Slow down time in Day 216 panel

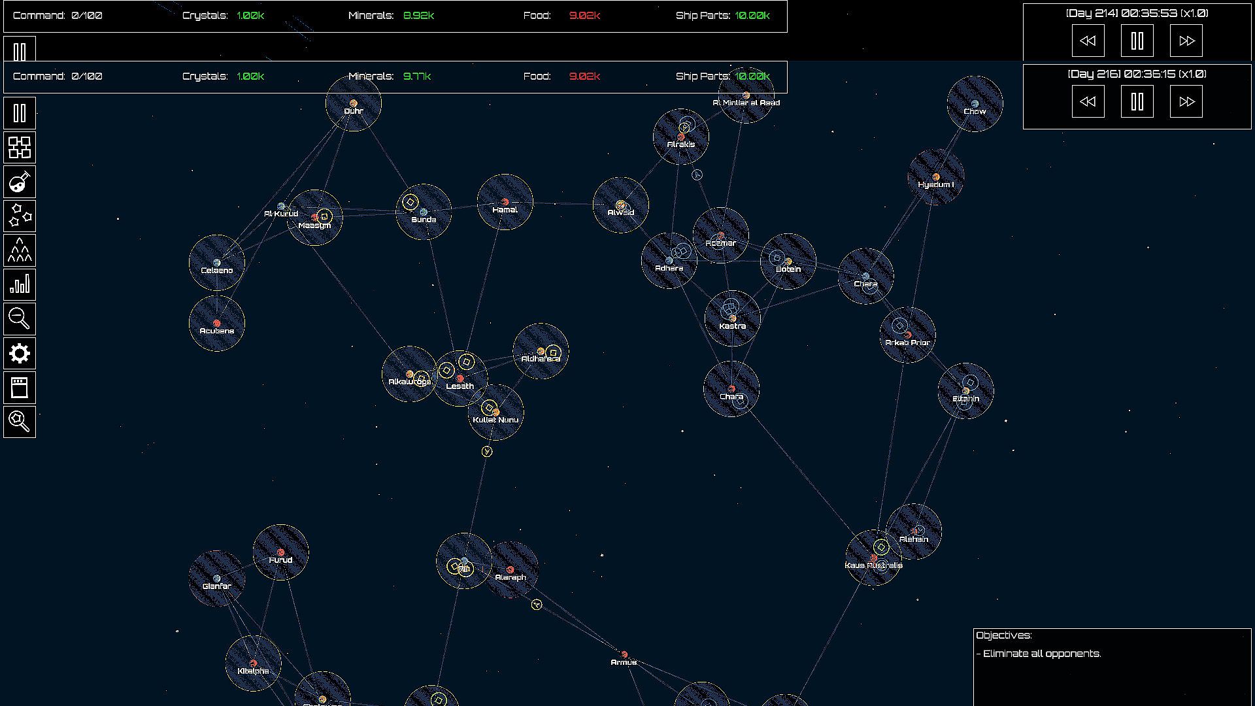1088,102
